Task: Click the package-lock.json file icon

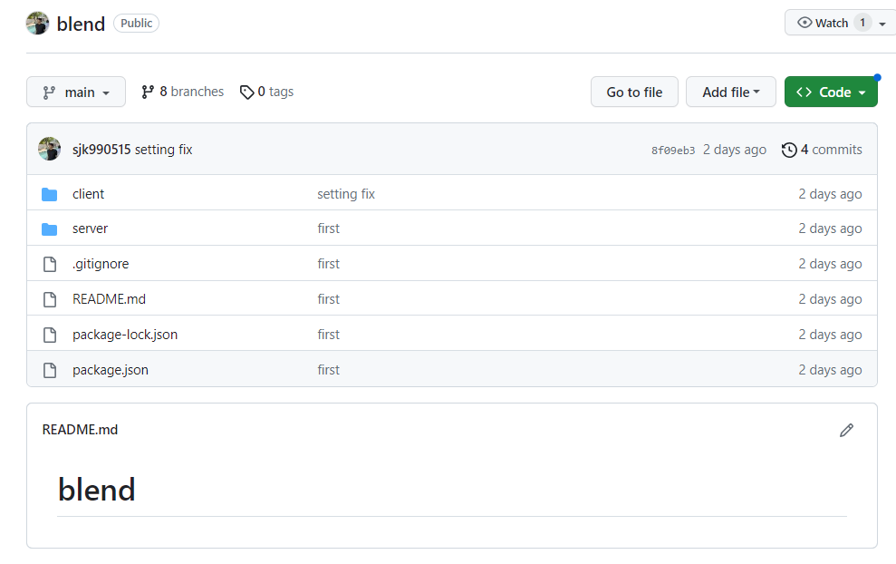Action: (50, 335)
